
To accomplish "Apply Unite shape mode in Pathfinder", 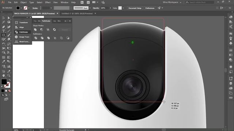I will (x=35, y=30).
